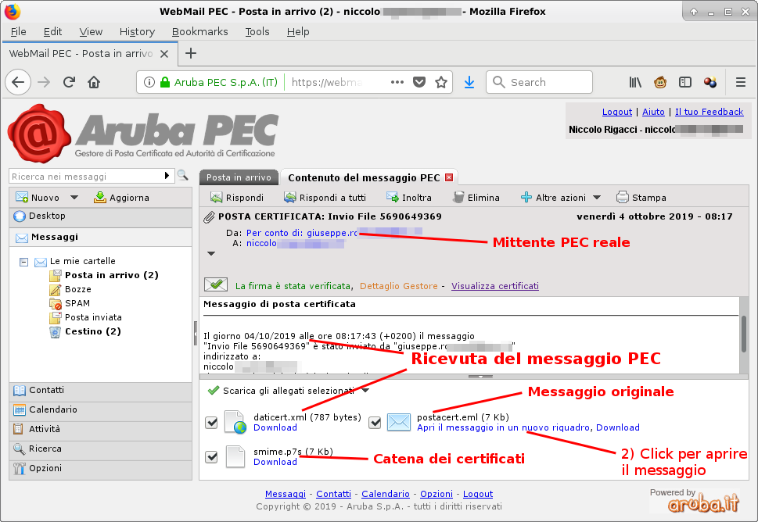758x522 pixels.
Task: Bookmark this page with the star icon
Action: 441,82
